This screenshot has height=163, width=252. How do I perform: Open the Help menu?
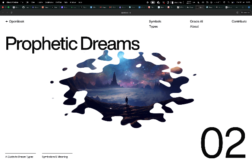pos(80,2)
